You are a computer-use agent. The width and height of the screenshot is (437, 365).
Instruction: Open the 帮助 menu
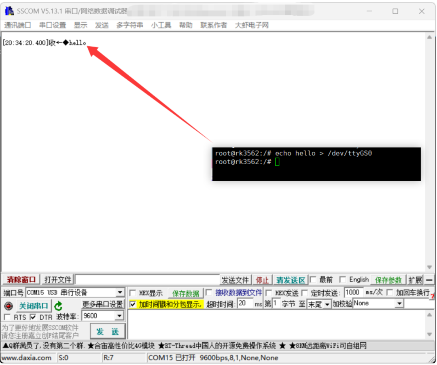point(186,25)
